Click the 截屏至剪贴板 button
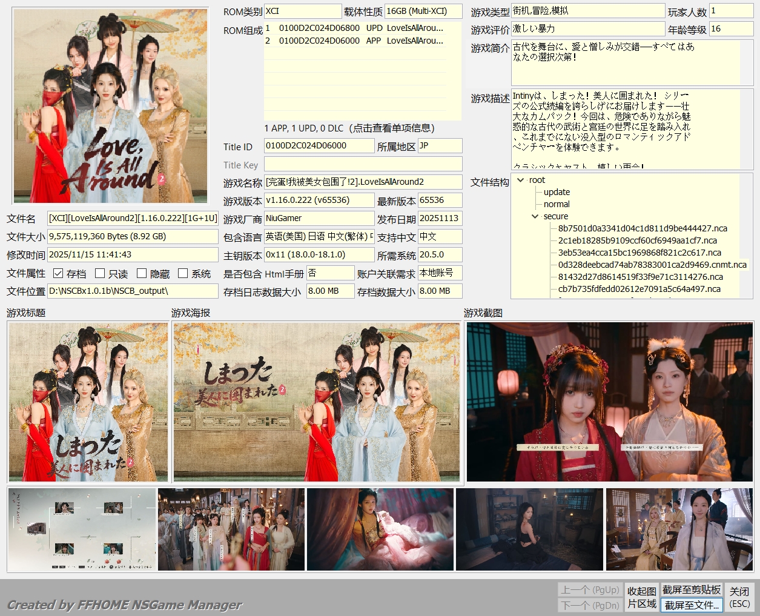 692,590
